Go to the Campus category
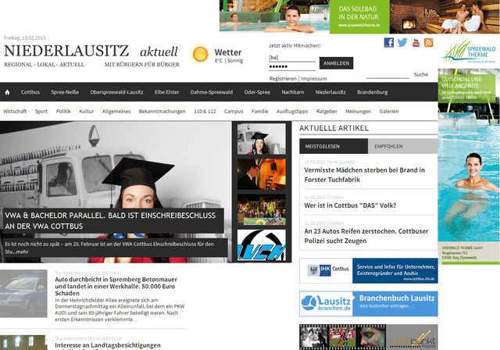This screenshot has width=500, height=350. point(234,111)
